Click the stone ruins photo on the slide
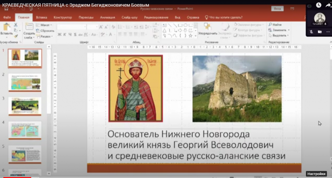Screen dimensions: 332x178 (x=237, y=89)
